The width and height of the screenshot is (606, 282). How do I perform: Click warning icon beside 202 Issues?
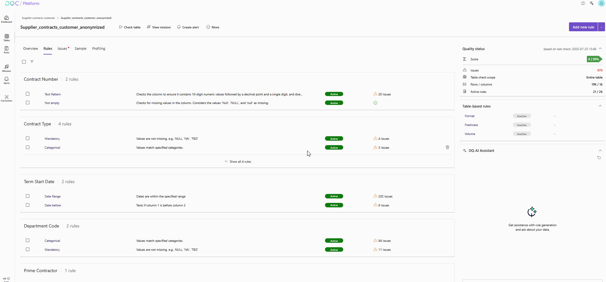point(375,196)
